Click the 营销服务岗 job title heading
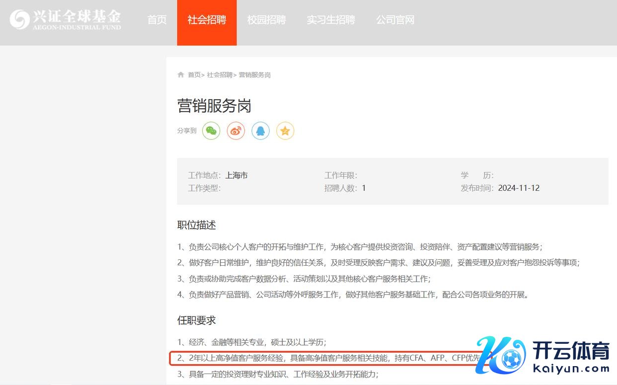 (214, 106)
